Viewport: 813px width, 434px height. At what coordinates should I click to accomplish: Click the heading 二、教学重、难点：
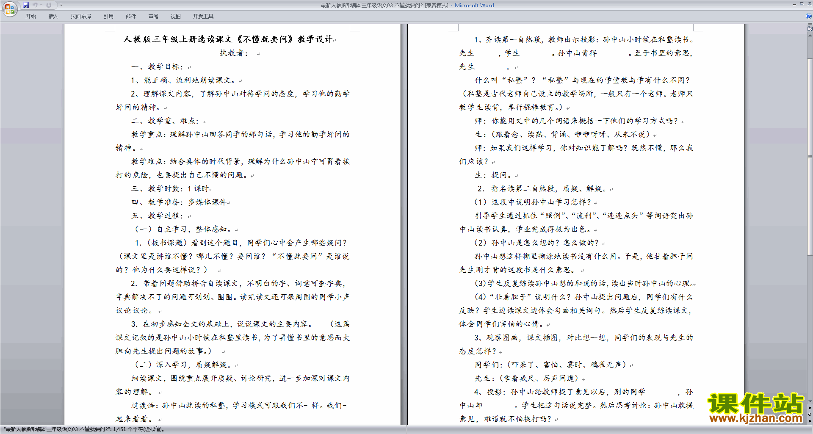point(165,121)
